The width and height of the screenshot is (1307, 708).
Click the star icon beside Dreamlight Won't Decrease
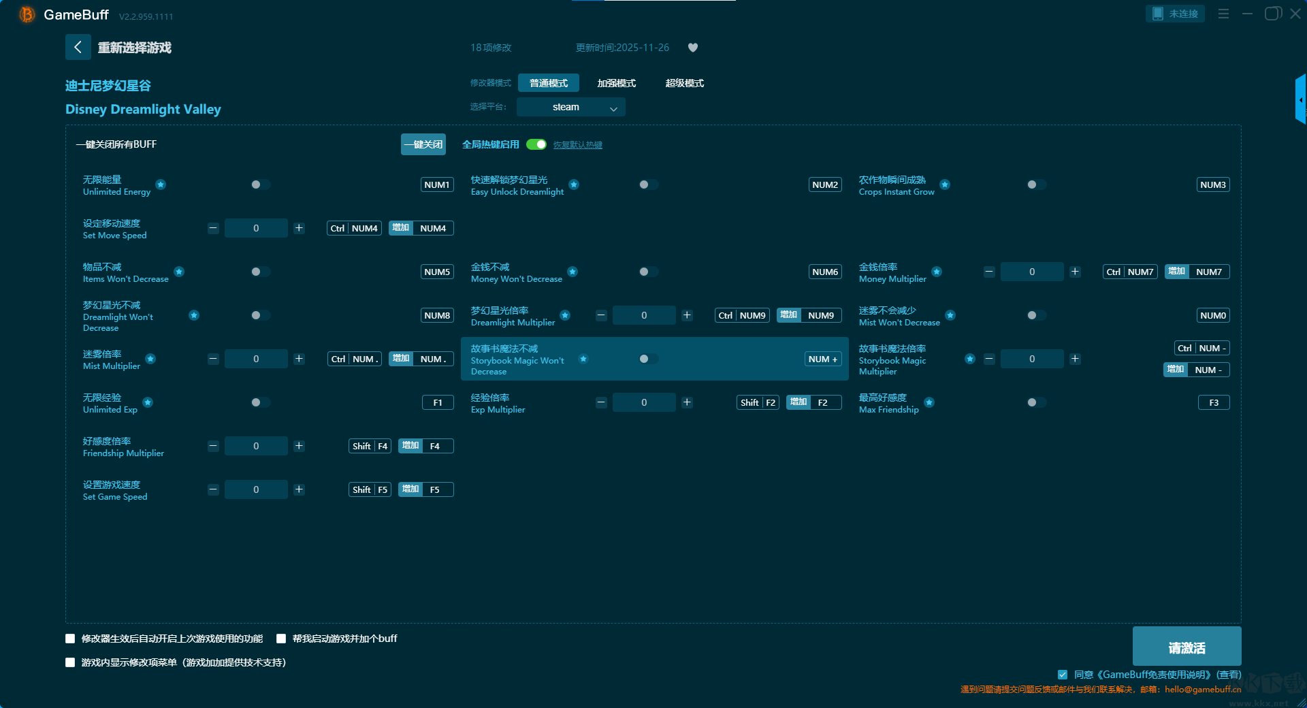click(194, 315)
